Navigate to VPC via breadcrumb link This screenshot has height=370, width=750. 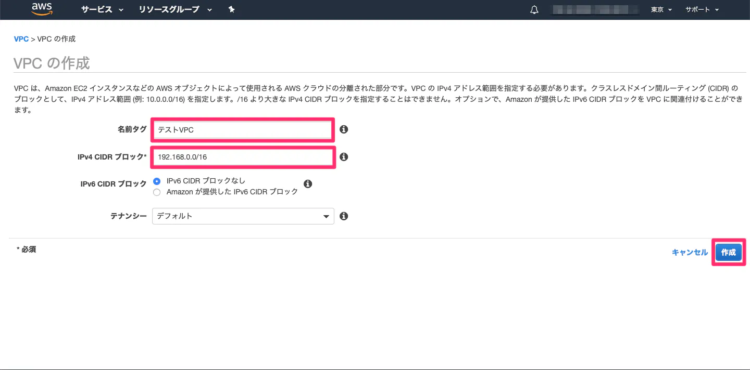[21, 38]
